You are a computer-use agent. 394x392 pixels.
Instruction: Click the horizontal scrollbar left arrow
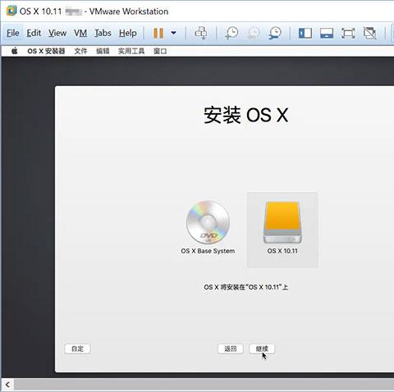(7, 385)
